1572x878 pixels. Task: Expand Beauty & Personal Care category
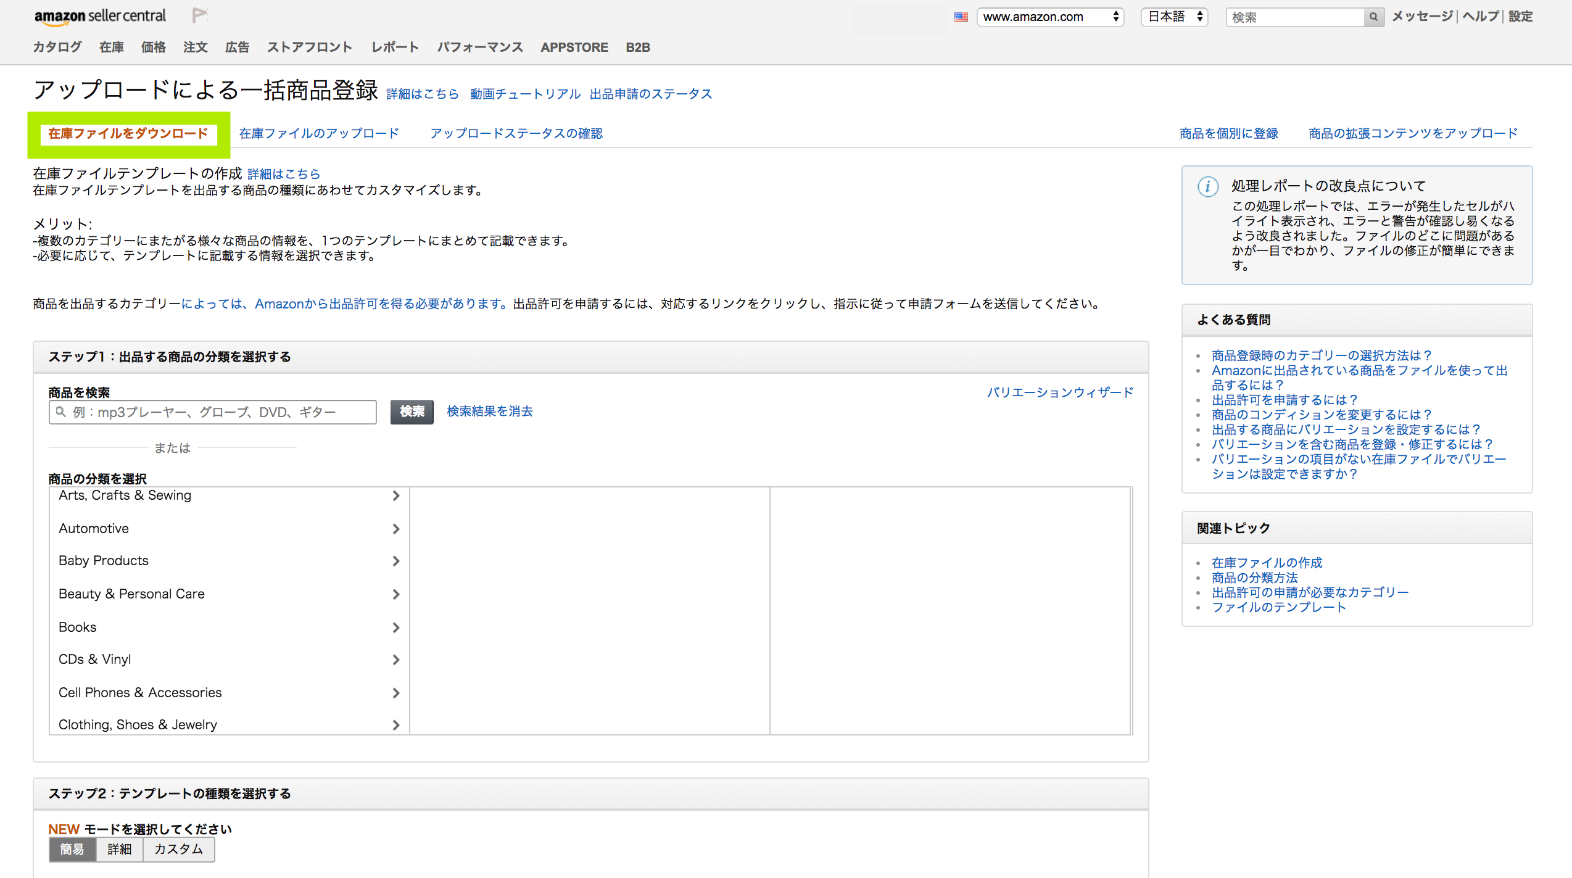pos(396,595)
